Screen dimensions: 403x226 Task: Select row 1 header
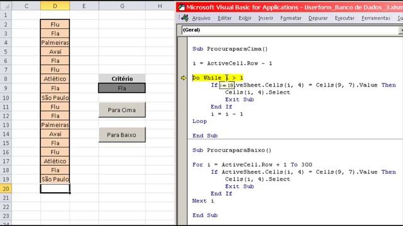6,15
